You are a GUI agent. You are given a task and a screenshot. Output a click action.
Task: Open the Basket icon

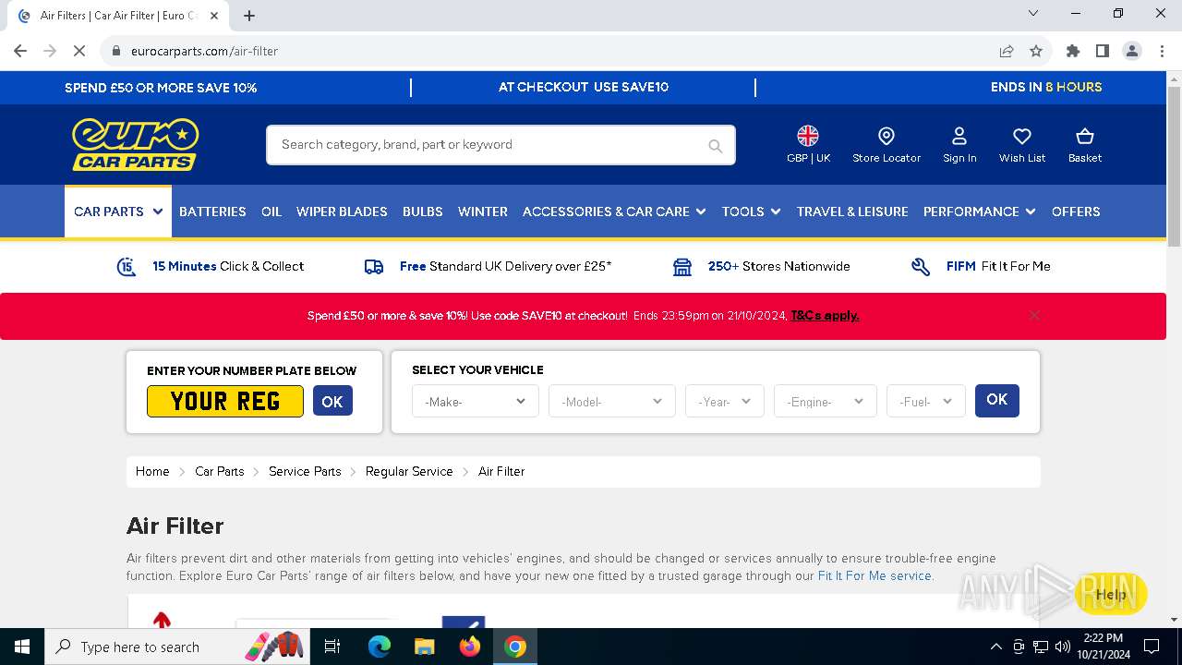1085,145
